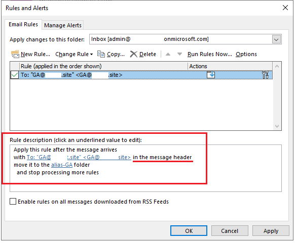Click the New Rule envelope icon
The height and width of the screenshot is (243, 295).
tap(15, 54)
